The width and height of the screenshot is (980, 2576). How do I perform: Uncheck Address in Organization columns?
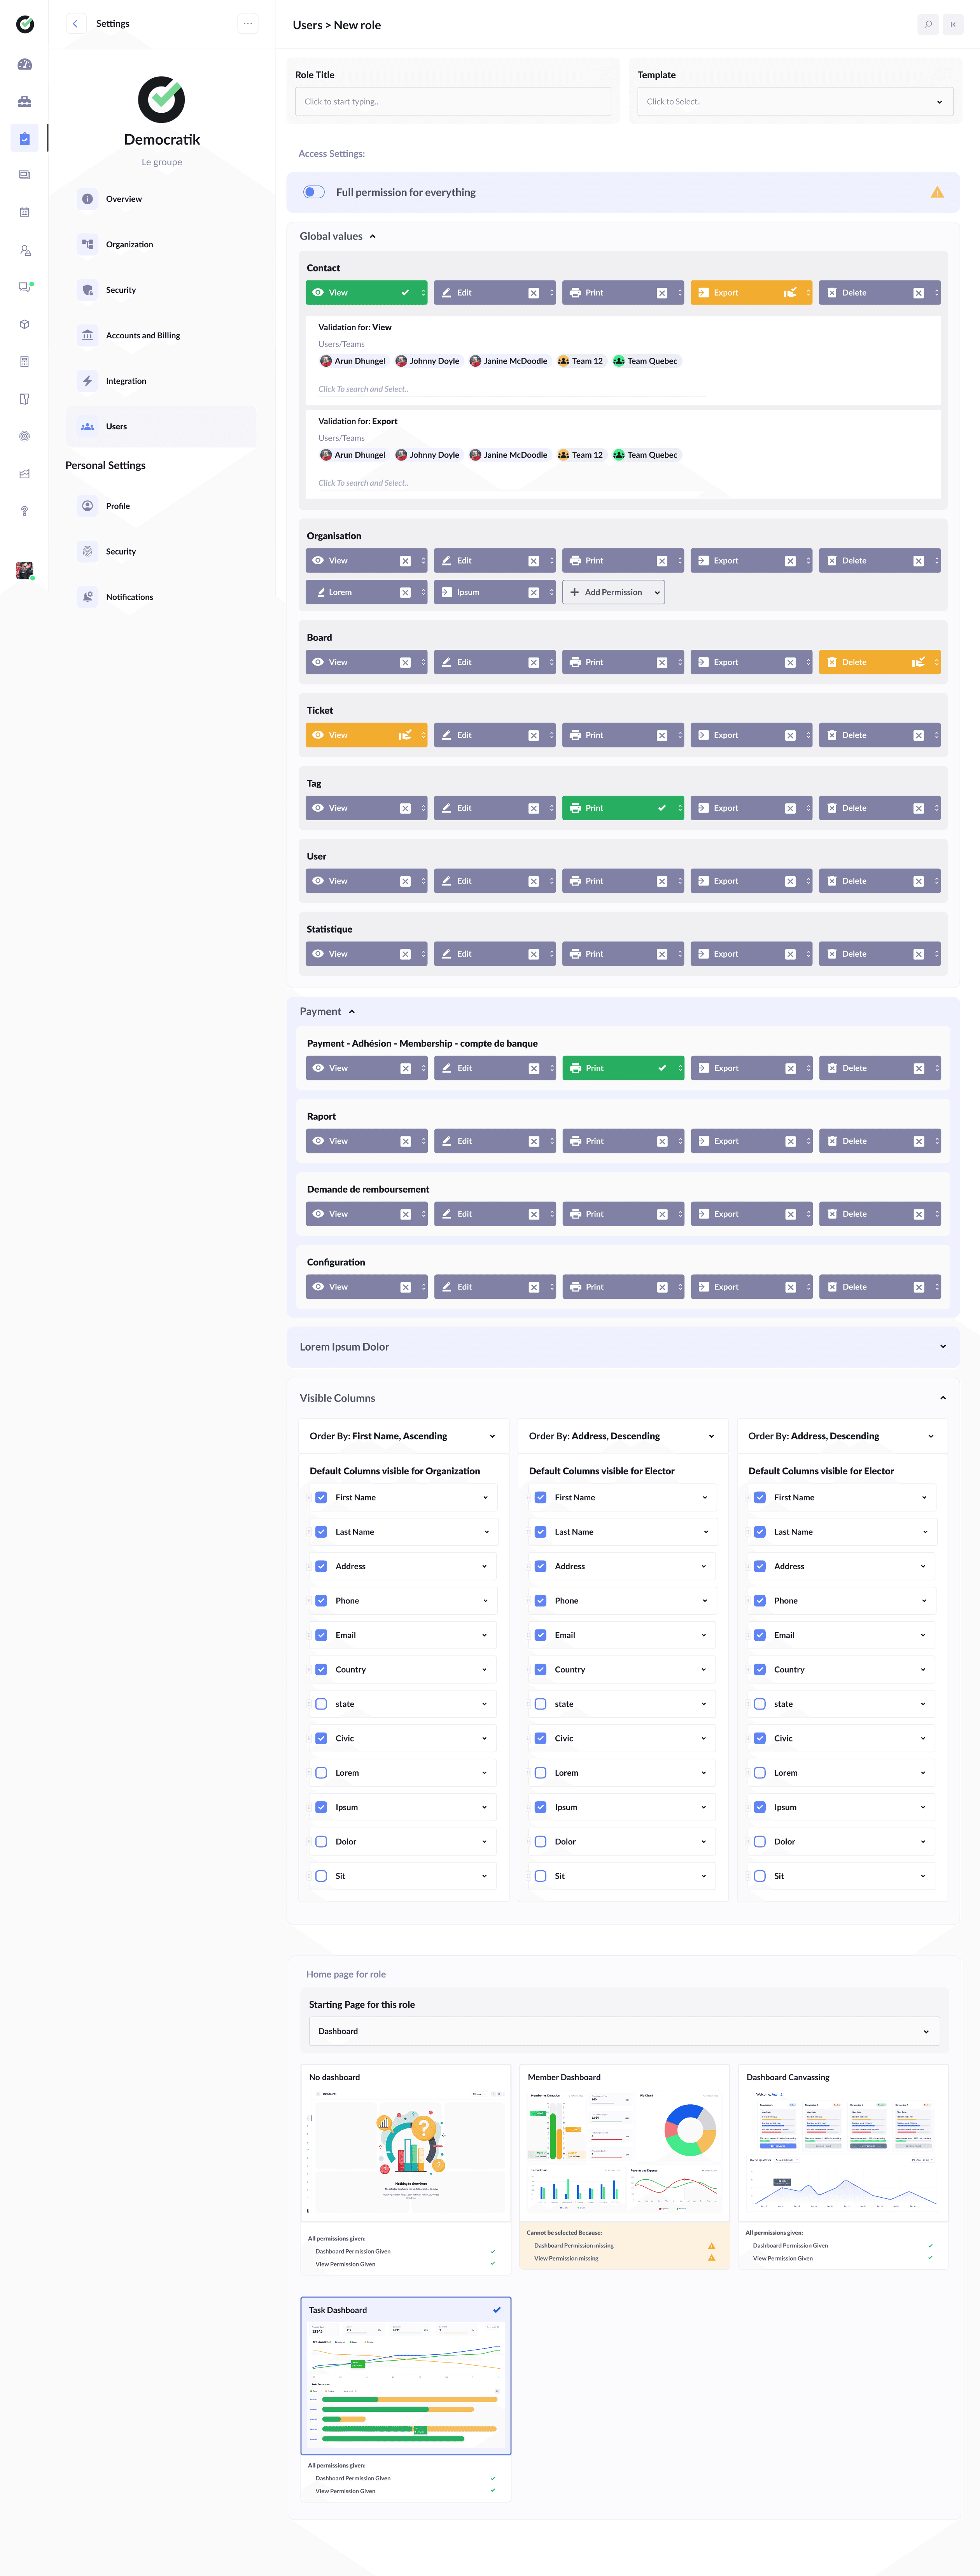tap(321, 1566)
